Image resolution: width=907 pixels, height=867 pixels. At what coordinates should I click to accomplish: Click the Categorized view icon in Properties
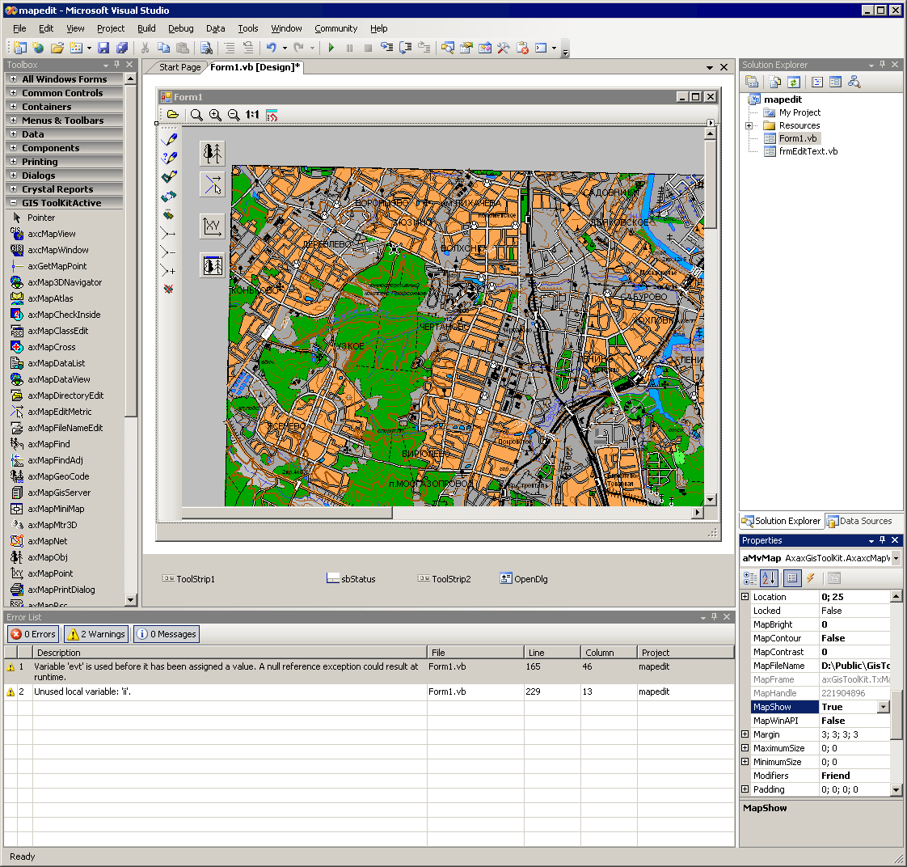749,577
